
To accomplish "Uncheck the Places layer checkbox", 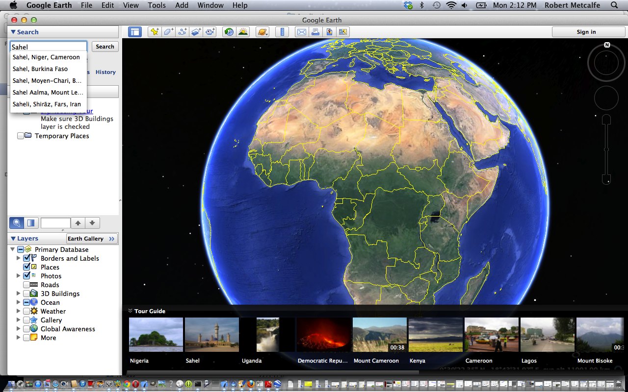I will point(27,267).
